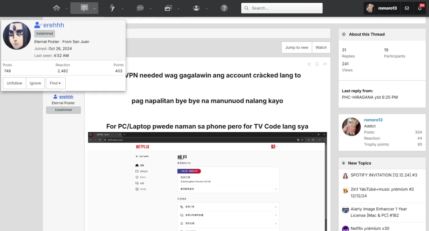Click the romoro13 name in sidebar card
The height and width of the screenshot is (231, 429).
point(373,120)
